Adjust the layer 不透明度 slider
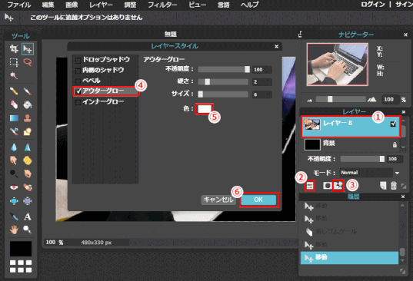The image size is (413, 281). [x=362, y=159]
